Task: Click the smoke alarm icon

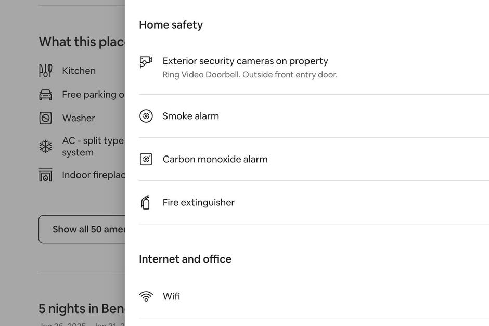Action: coord(146,116)
